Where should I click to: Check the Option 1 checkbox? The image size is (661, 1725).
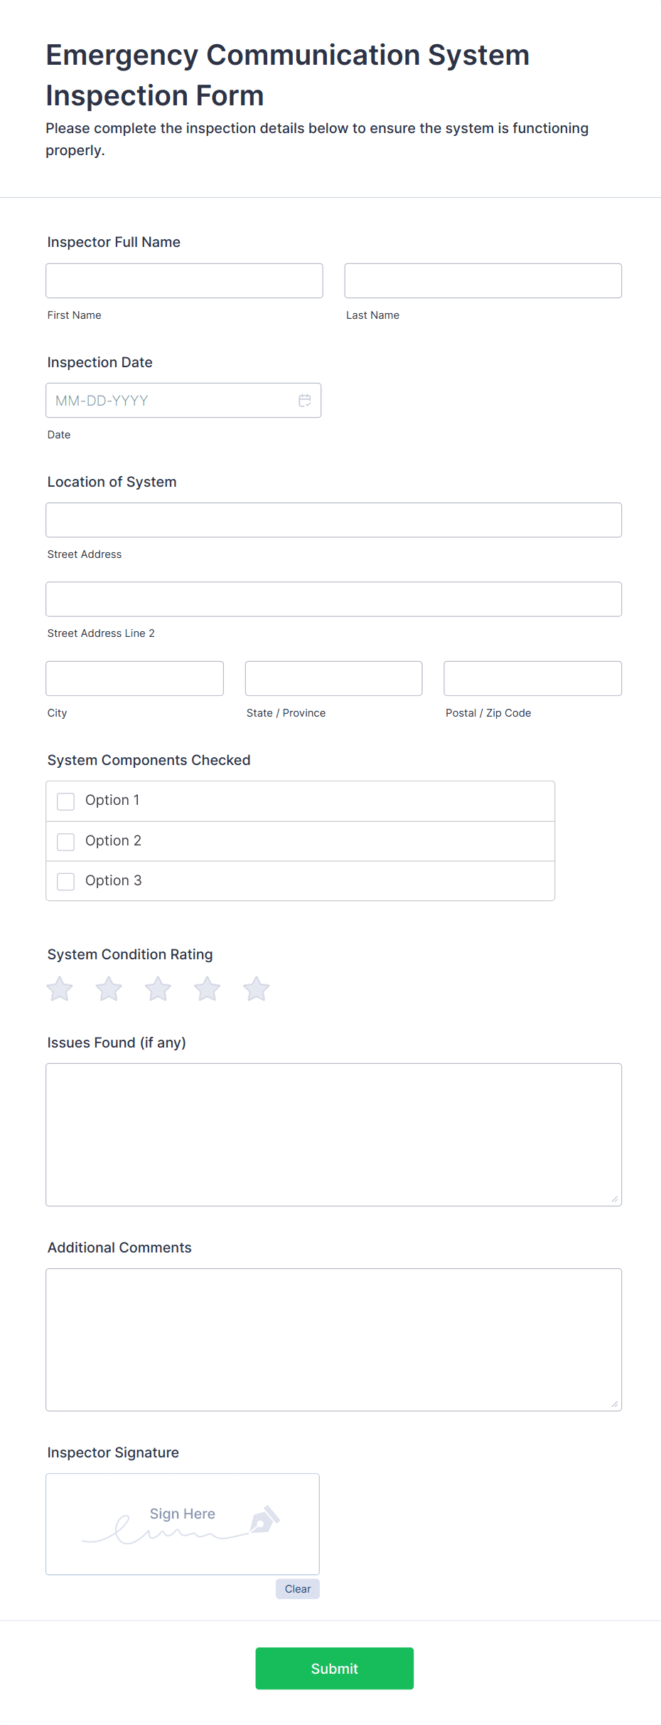click(x=65, y=801)
